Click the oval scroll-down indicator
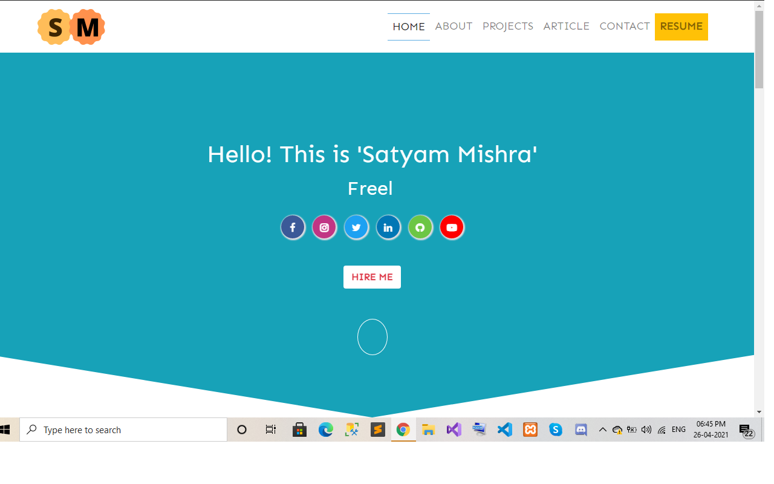The width and height of the screenshot is (774, 484). pos(372,337)
